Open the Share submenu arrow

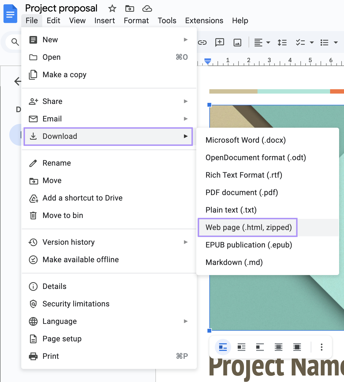(186, 101)
